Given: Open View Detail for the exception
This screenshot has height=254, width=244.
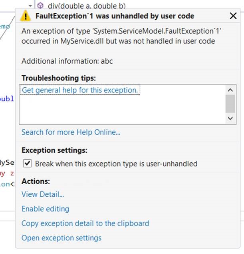Looking at the screenshot, I should click(43, 195).
